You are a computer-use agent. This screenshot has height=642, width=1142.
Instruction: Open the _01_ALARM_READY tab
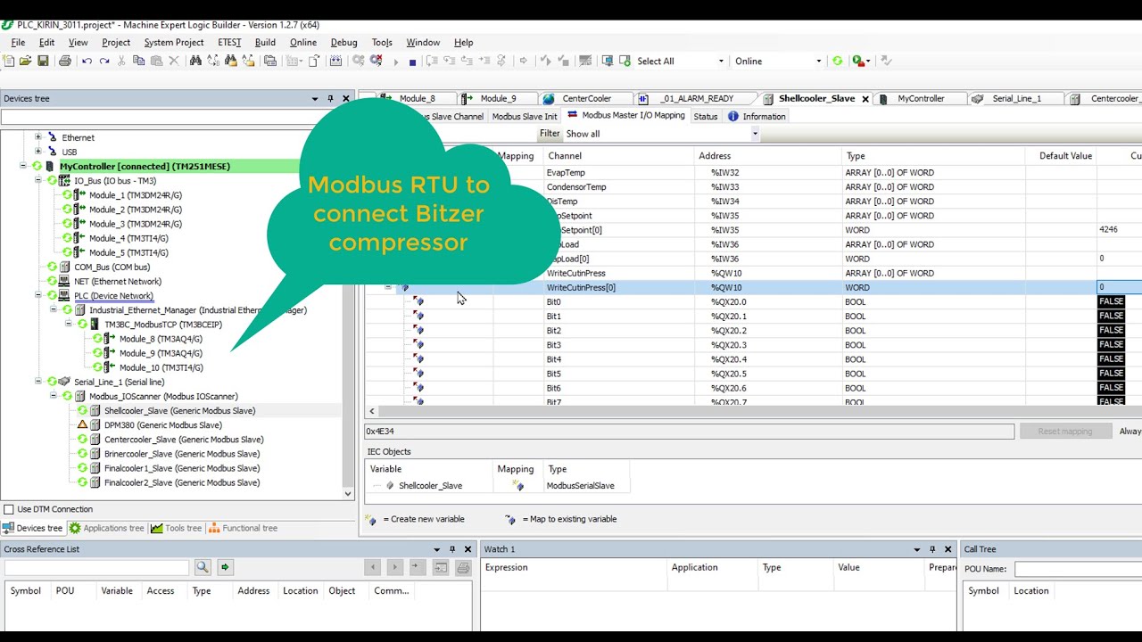pyautogui.click(x=697, y=98)
